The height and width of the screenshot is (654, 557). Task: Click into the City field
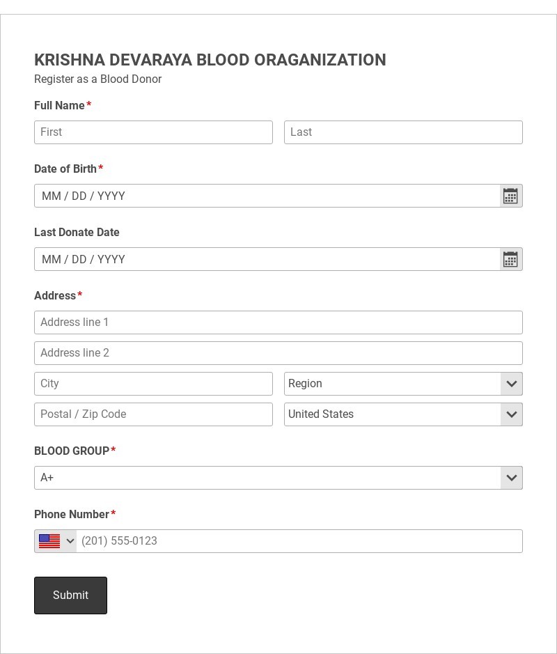click(x=153, y=384)
